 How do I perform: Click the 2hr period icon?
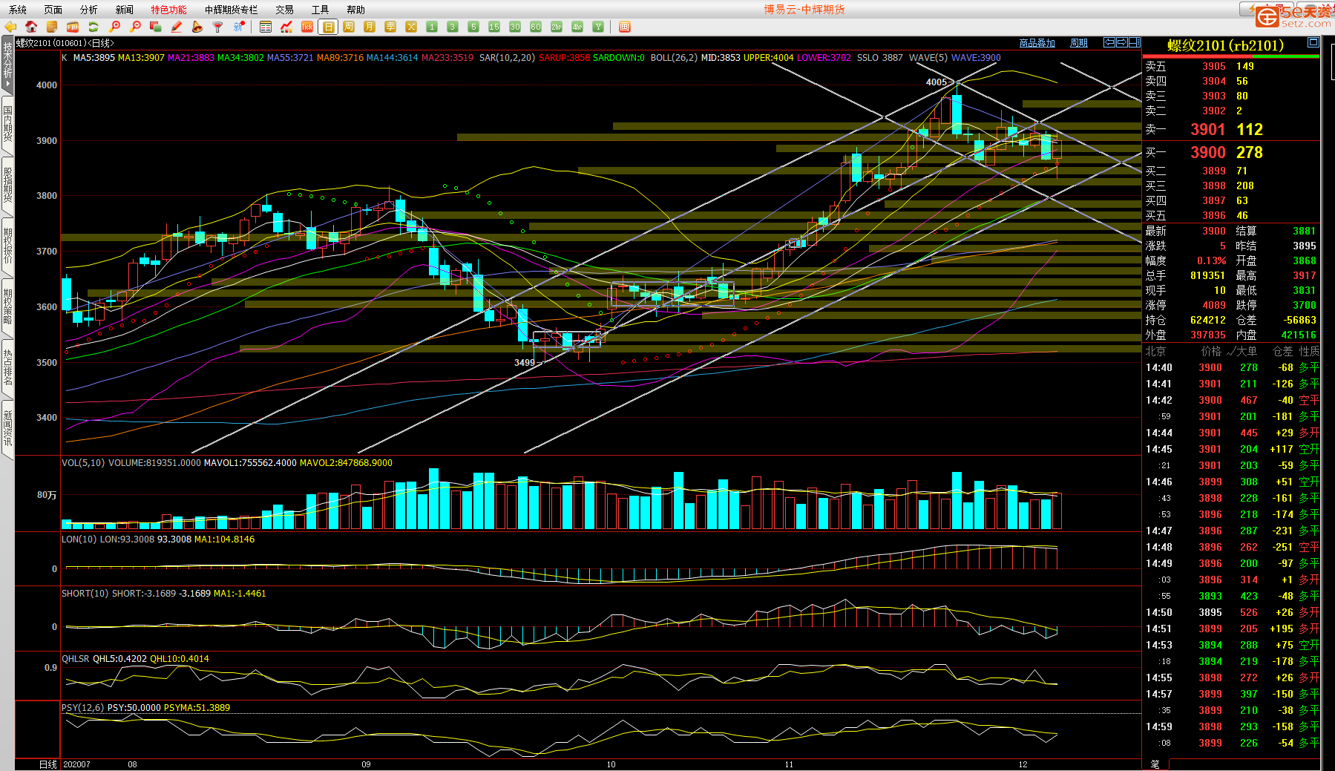point(557,27)
